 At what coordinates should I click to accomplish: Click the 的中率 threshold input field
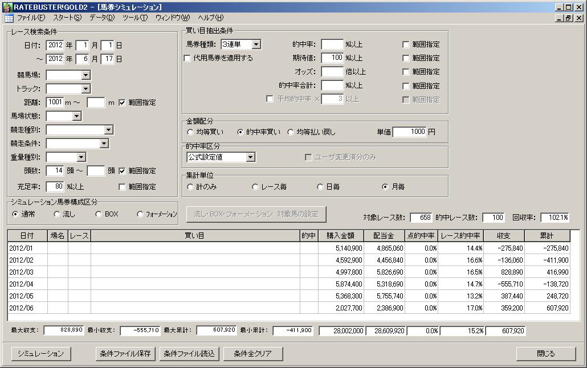pos(332,44)
